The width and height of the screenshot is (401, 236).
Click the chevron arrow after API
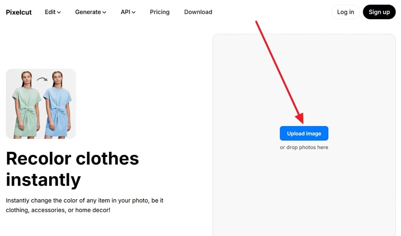(x=134, y=13)
